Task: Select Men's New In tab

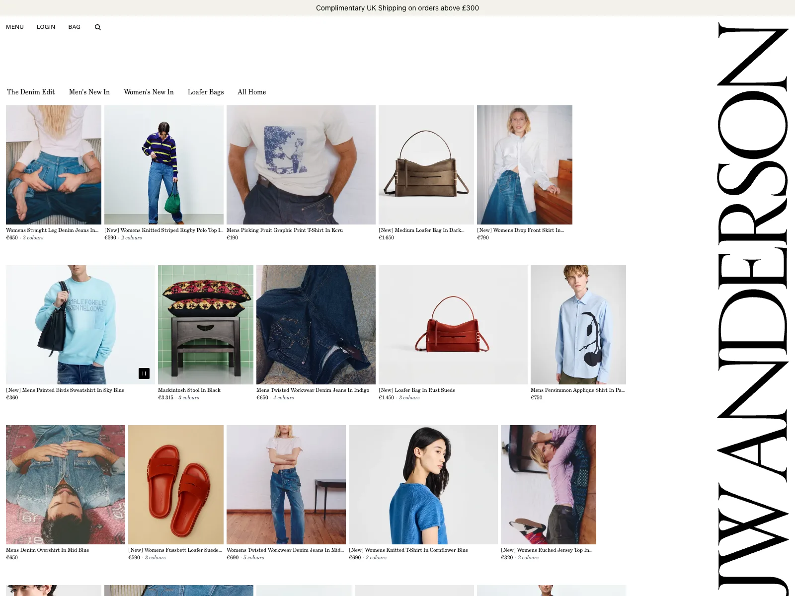Action: tap(89, 92)
